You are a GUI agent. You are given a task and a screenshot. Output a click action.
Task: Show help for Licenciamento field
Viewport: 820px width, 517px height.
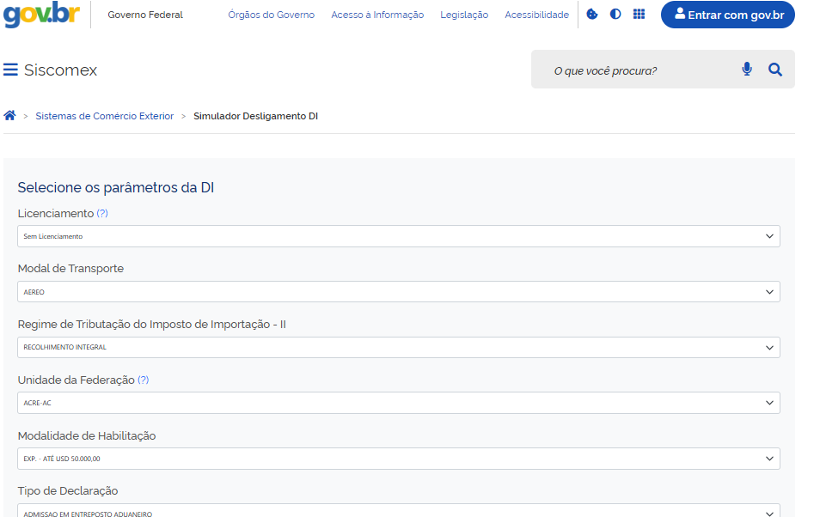point(102,213)
